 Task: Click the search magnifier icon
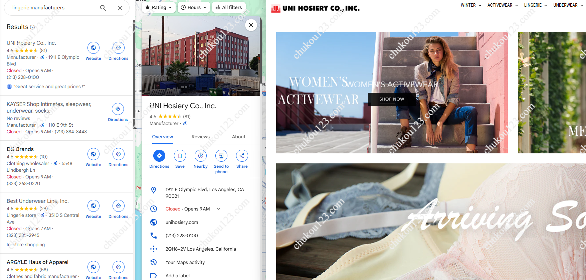(103, 8)
